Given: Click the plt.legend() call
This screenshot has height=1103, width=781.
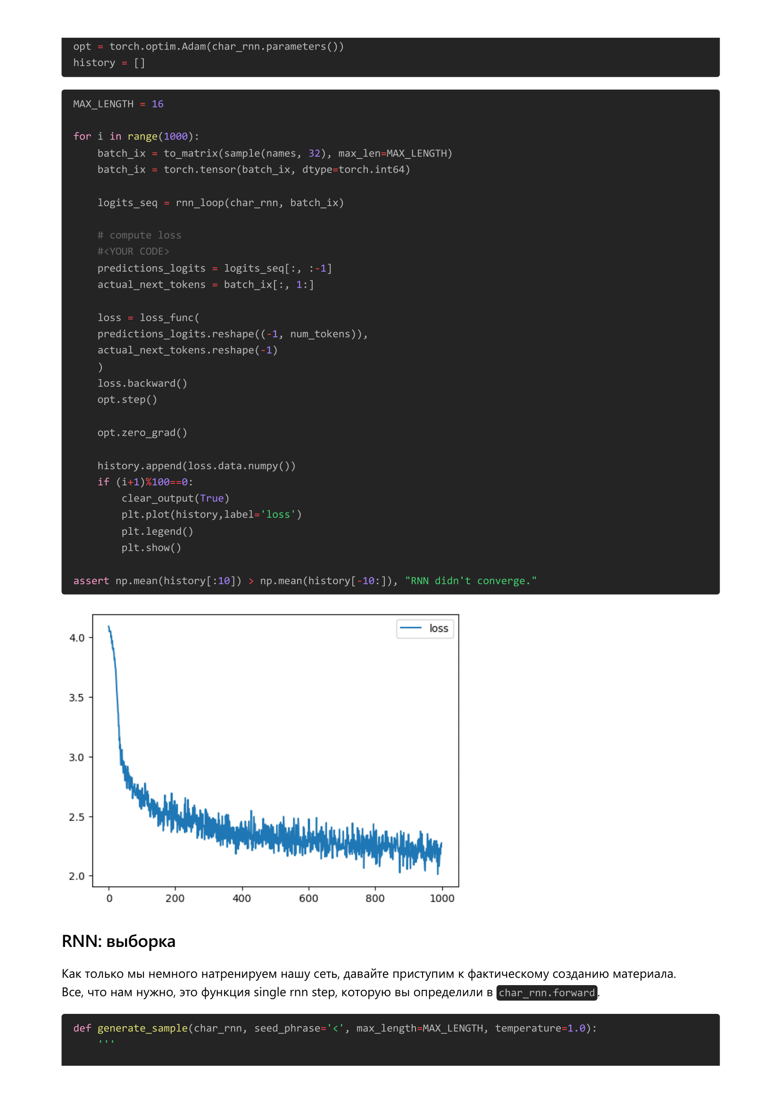Looking at the screenshot, I should (157, 531).
